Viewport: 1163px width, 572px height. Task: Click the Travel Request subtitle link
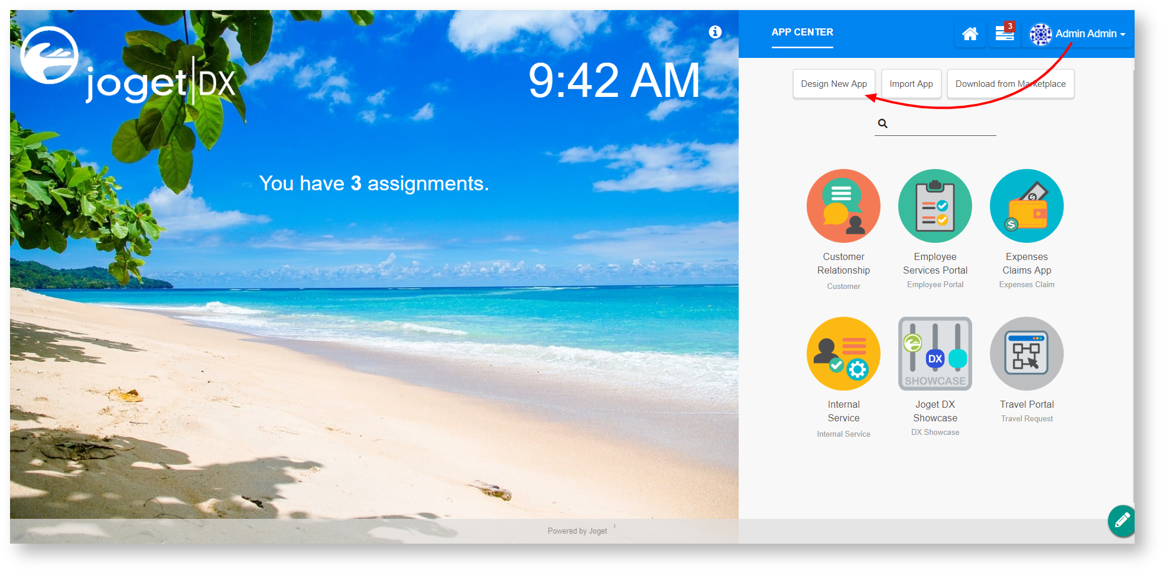click(1026, 418)
